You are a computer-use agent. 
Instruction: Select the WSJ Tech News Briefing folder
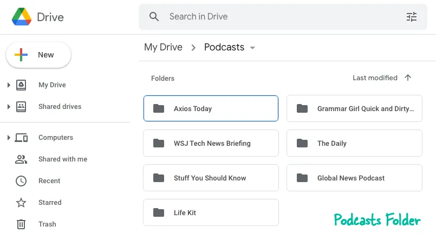[x=211, y=143]
